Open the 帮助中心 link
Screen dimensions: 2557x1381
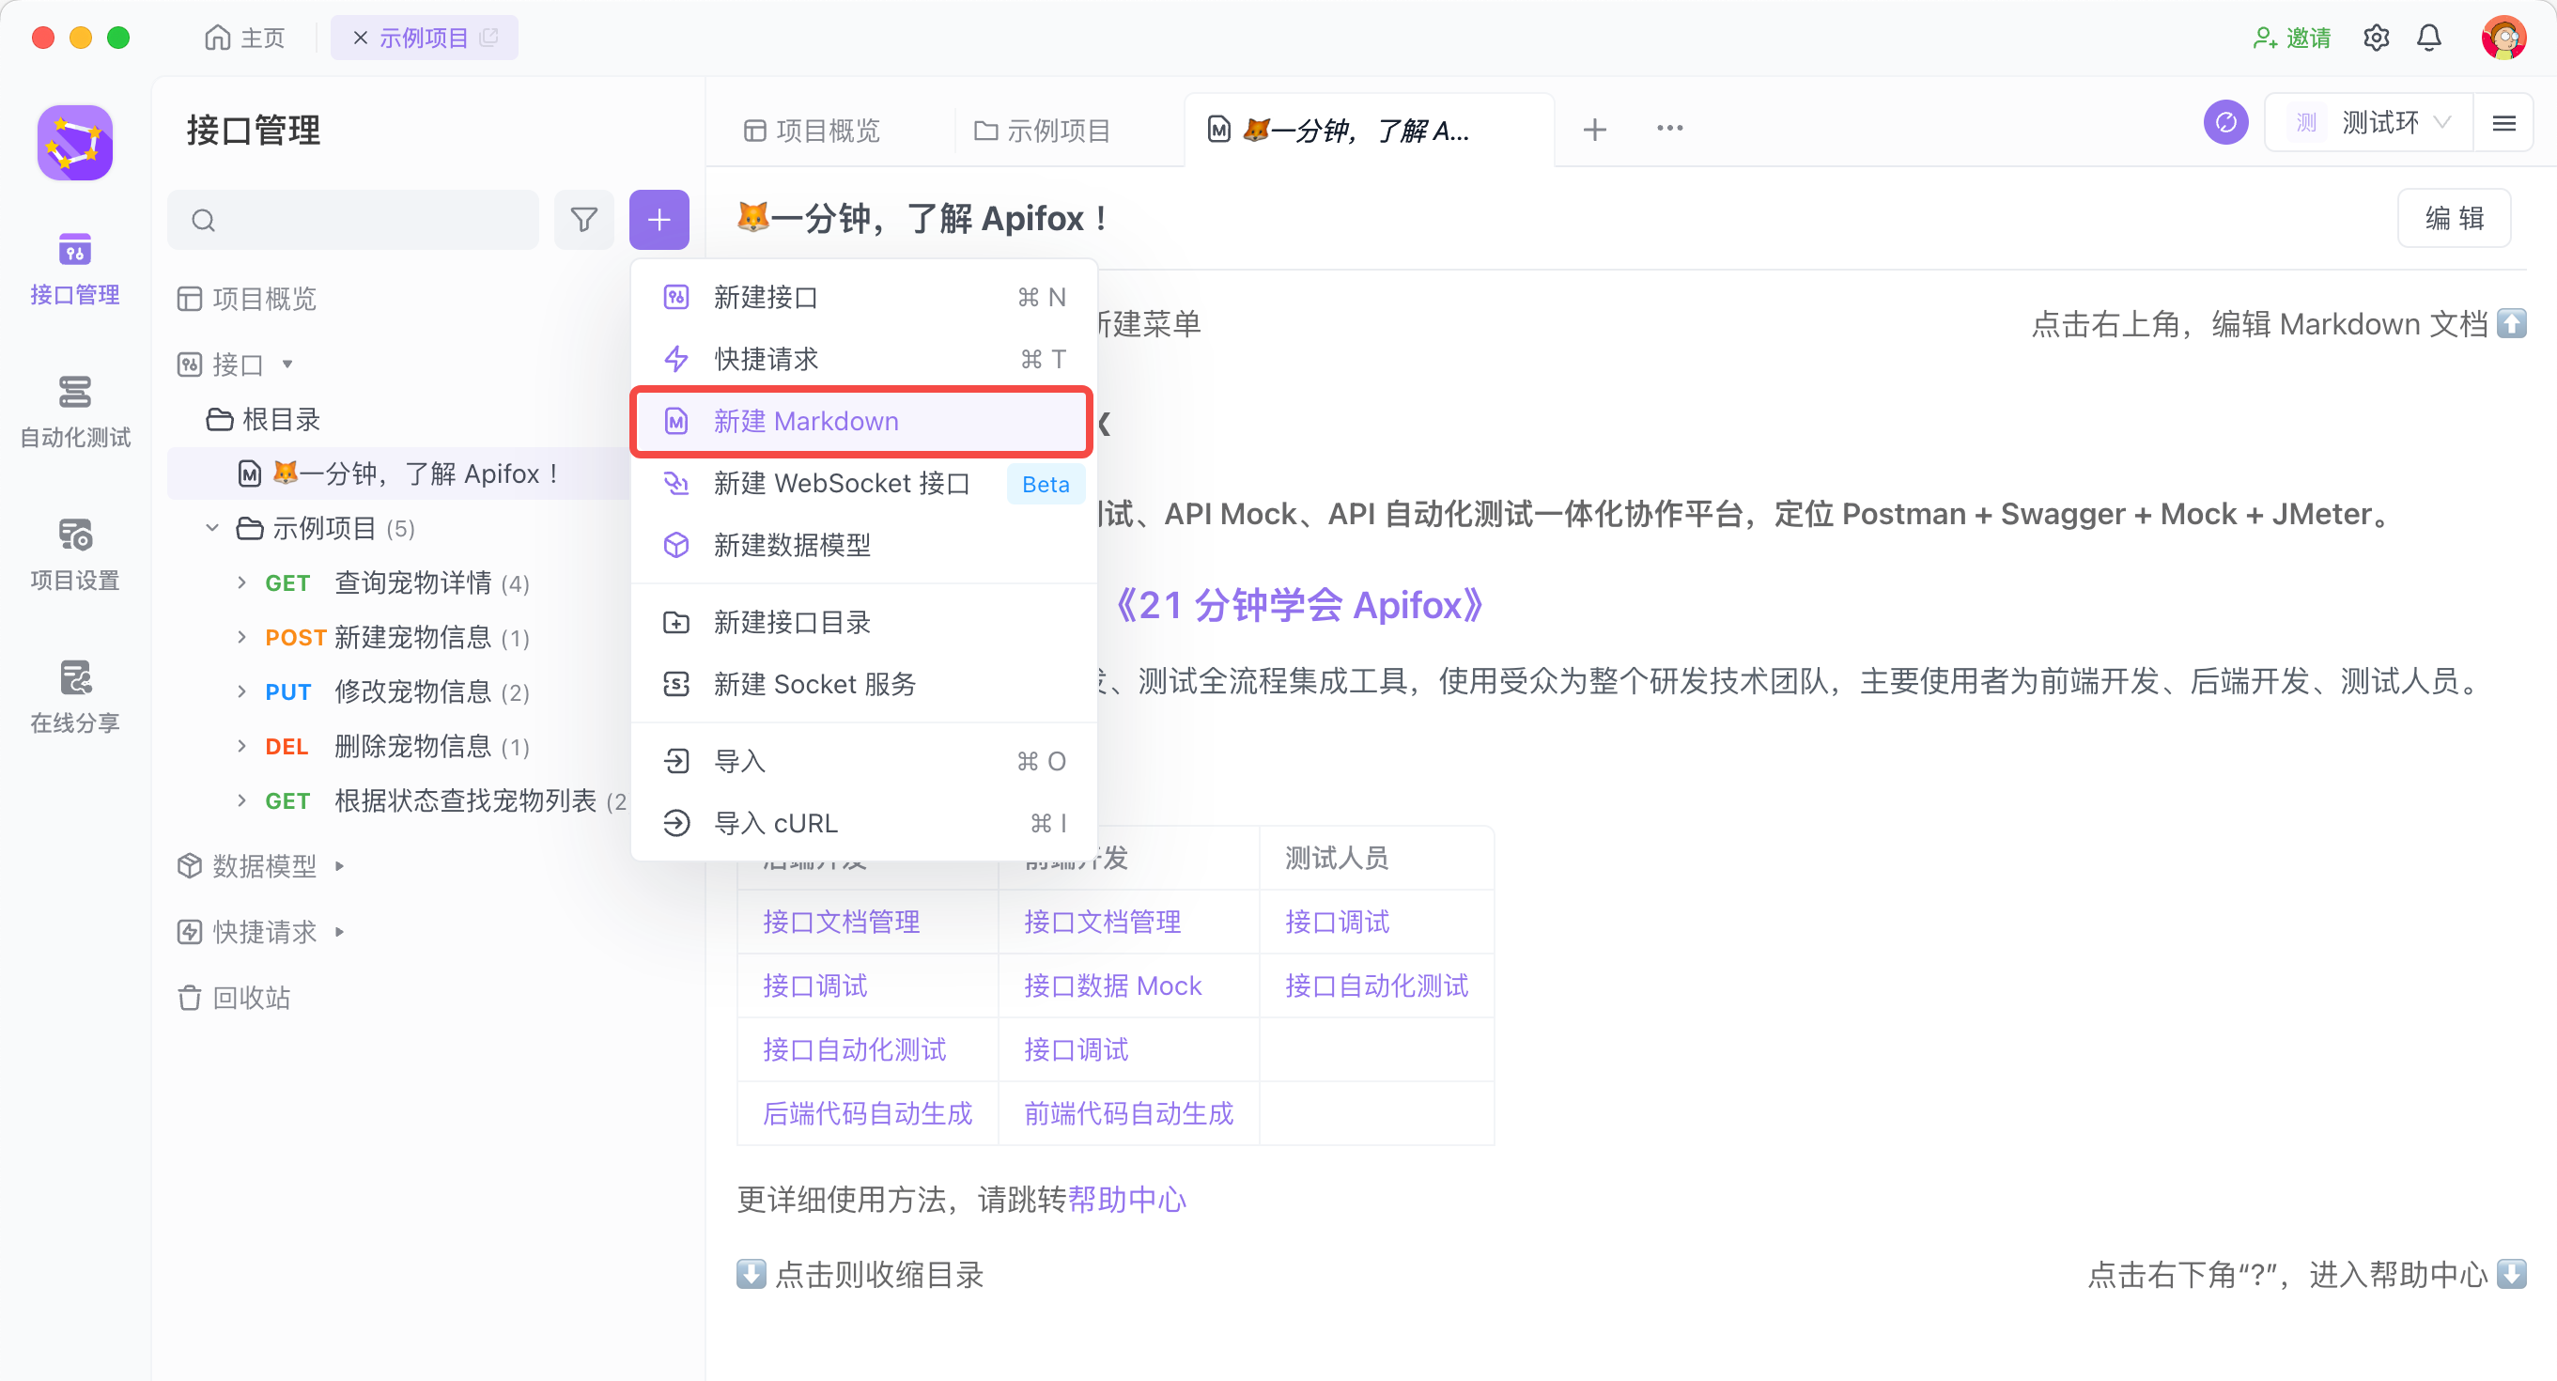[x=1126, y=1201]
